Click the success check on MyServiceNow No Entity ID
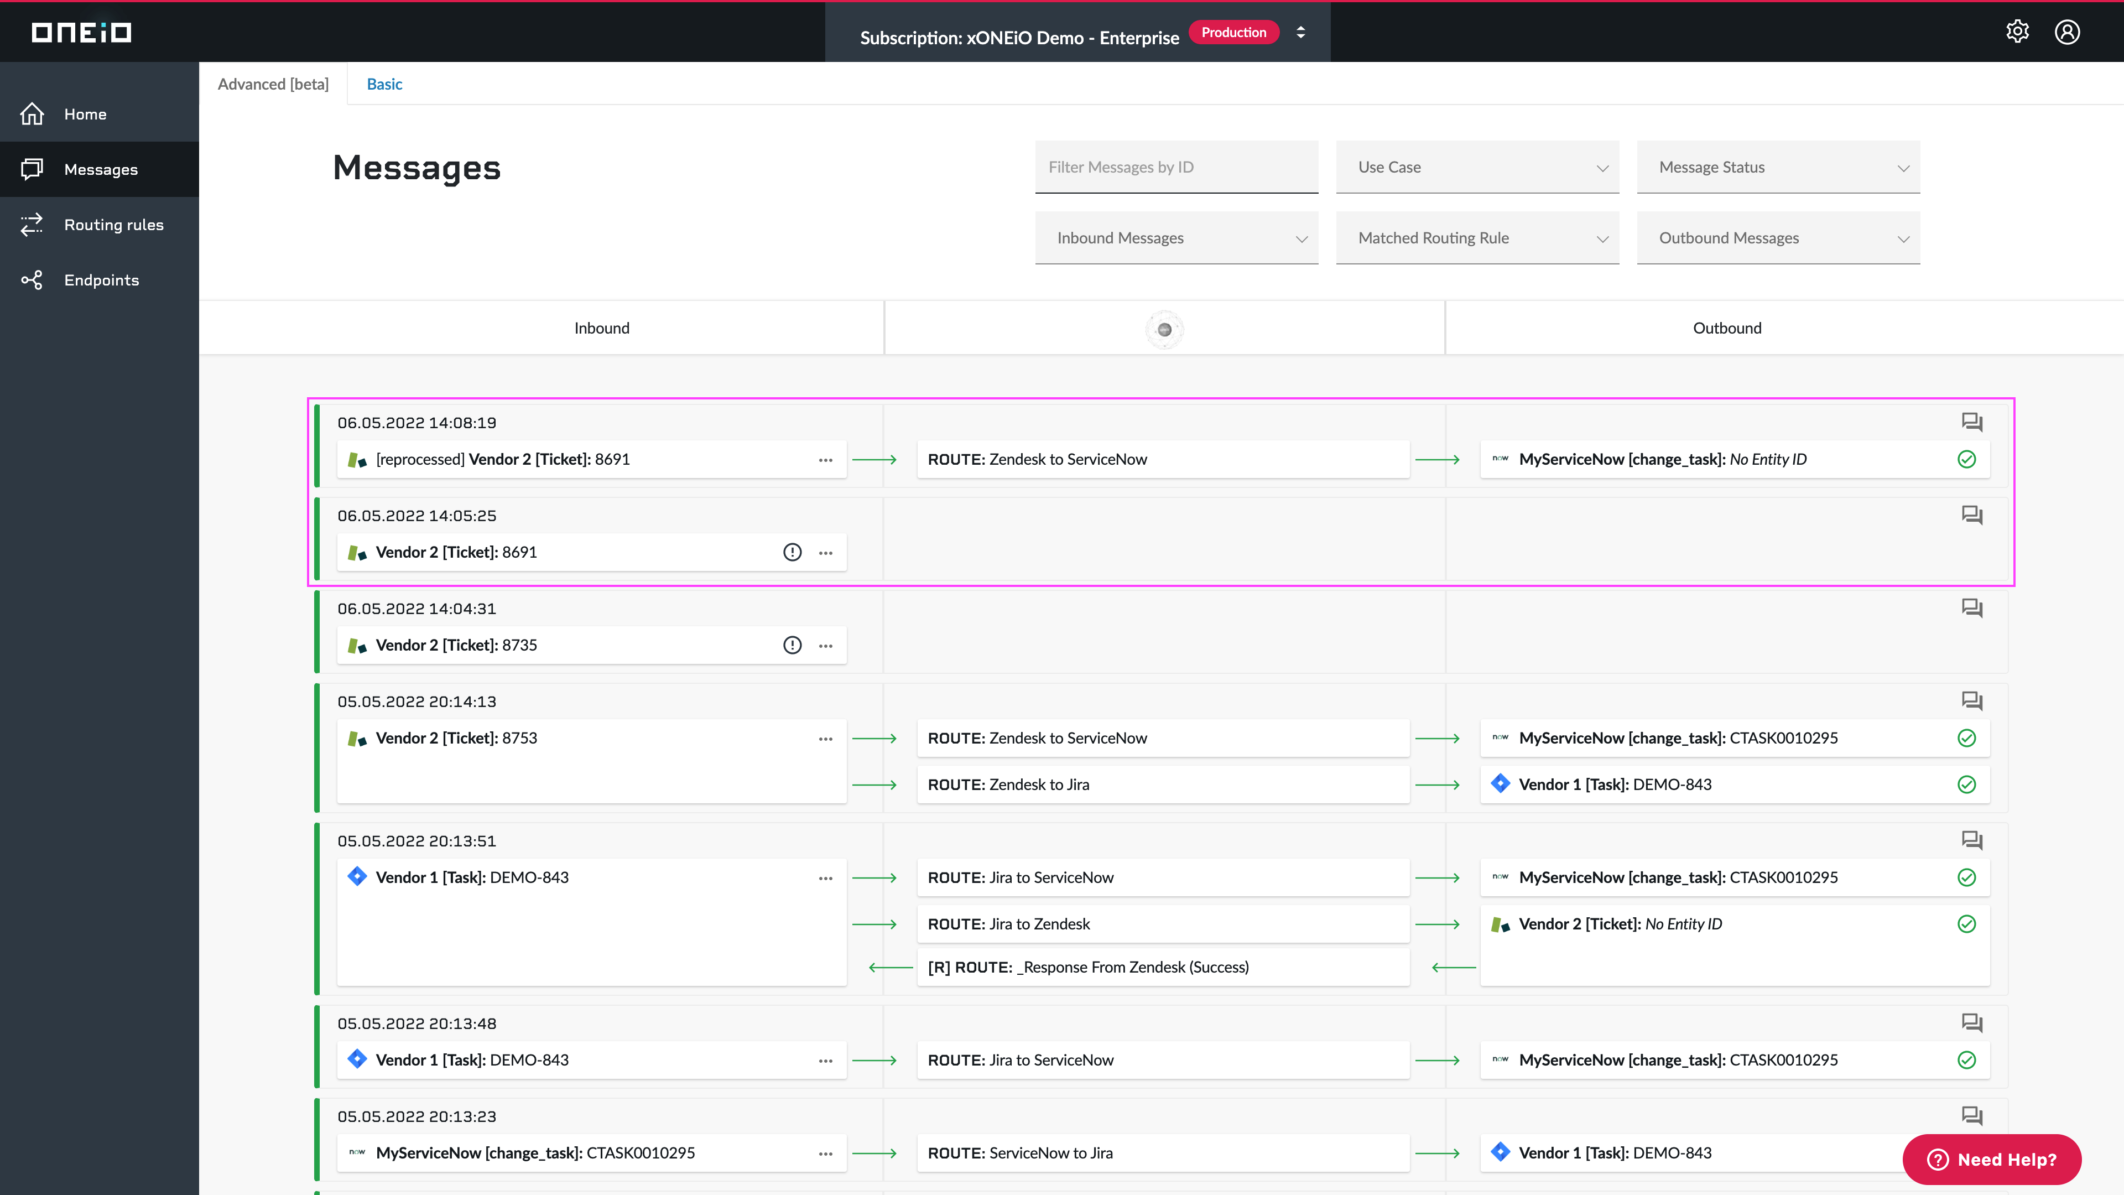The height and width of the screenshot is (1195, 2124). [1966, 459]
